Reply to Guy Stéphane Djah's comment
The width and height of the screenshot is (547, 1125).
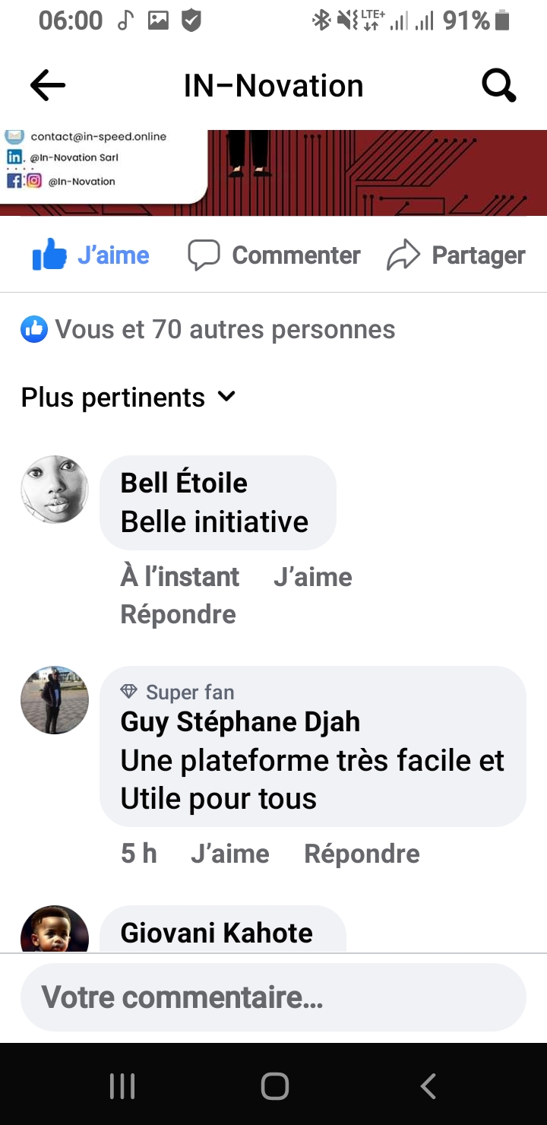(362, 854)
